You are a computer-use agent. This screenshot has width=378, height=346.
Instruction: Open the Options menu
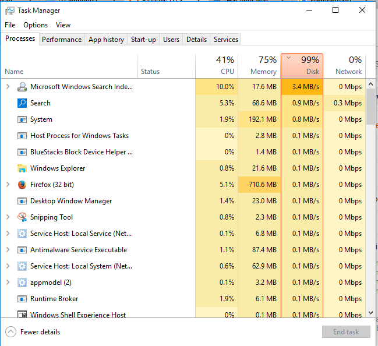pos(36,25)
